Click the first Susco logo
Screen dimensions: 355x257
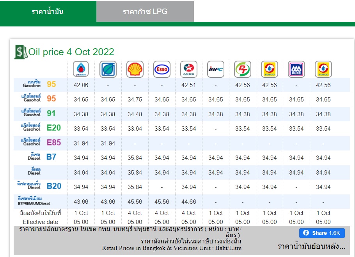pos(270,69)
